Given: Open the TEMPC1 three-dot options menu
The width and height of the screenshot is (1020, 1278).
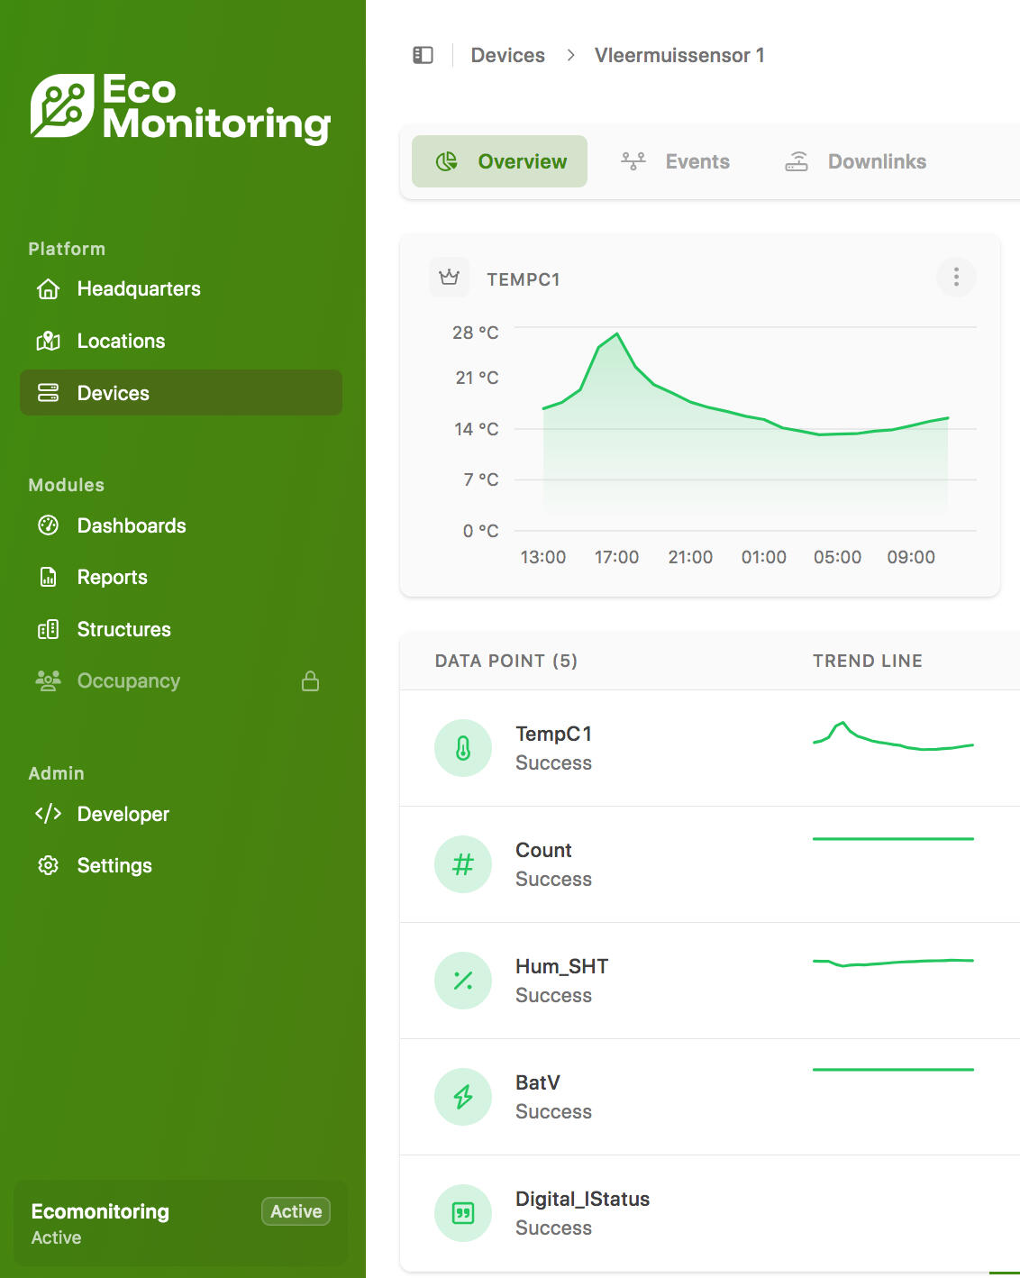Looking at the screenshot, I should click(x=956, y=278).
